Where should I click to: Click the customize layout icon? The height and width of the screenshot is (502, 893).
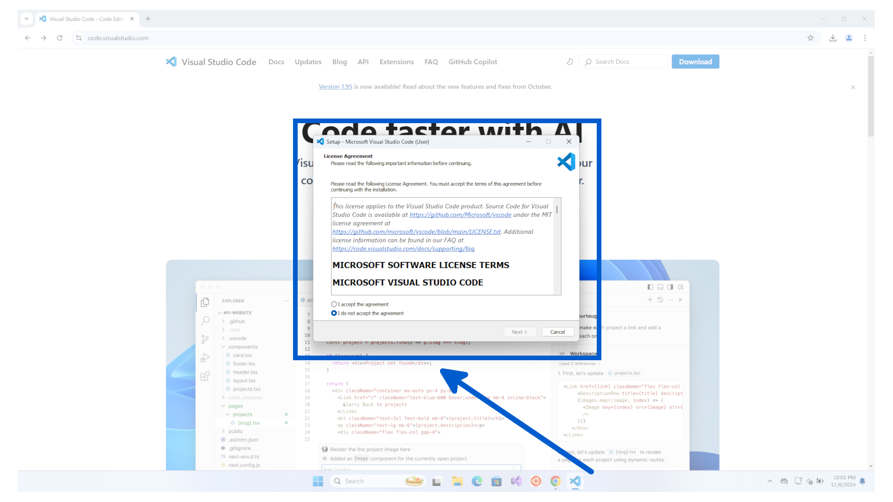click(x=680, y=287)
